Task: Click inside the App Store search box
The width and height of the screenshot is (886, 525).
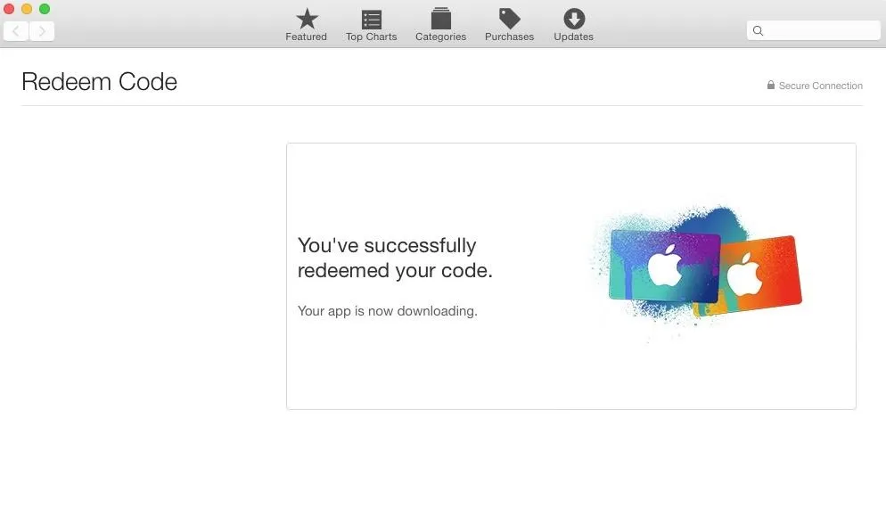Action: click(813, 30)
